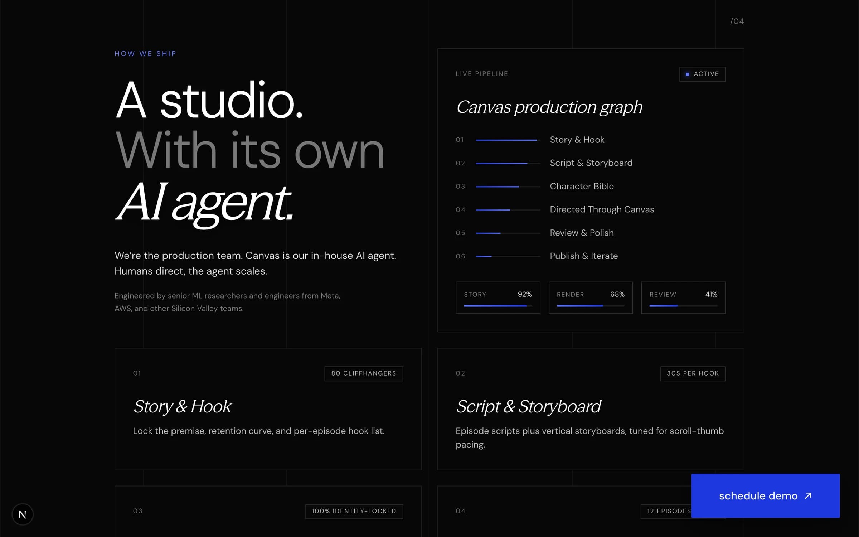Click the REVIEW stat label
The width and height of the screenshot is (859, 537).
[x=663, y=295]
